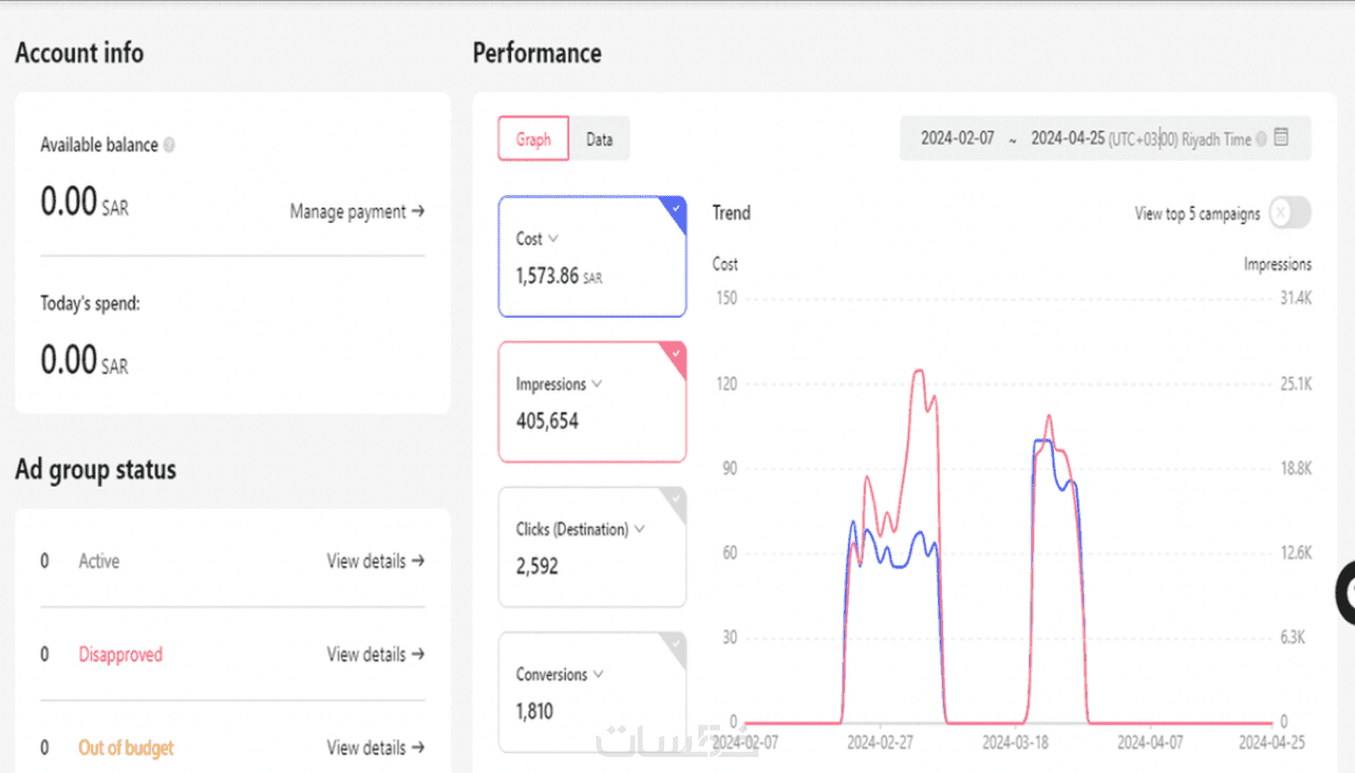The image size is (1355, 773).
Task: Click the arrow icon beside Active
Action: [418, 561]
